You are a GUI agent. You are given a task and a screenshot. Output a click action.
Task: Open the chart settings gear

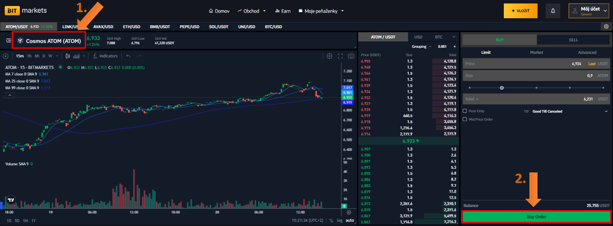[x=329, y=56]
